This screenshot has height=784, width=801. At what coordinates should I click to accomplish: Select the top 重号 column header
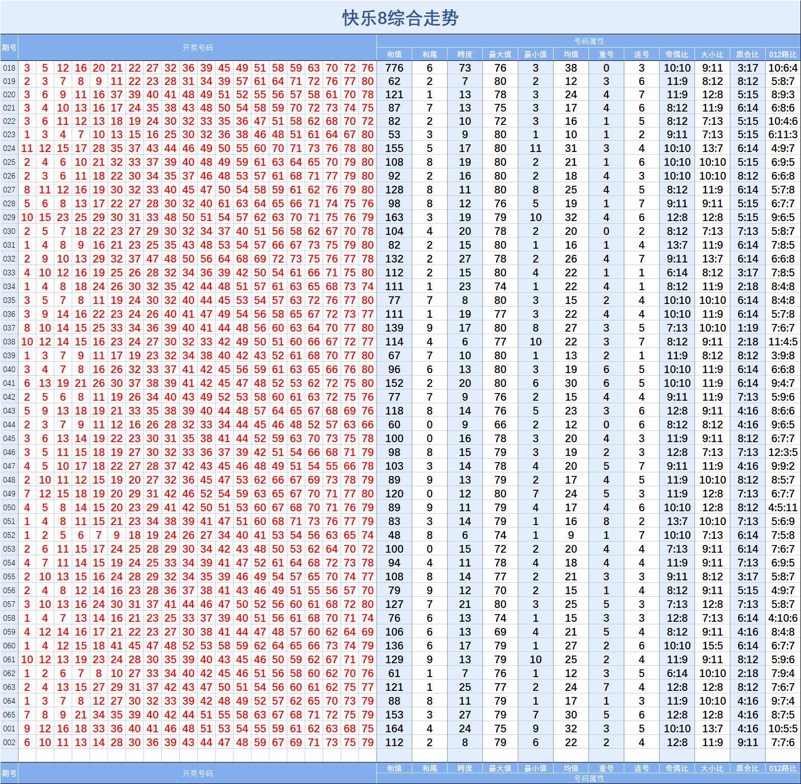[606, 54]
